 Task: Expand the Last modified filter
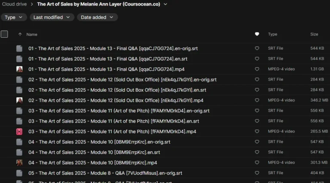(52, 17)
